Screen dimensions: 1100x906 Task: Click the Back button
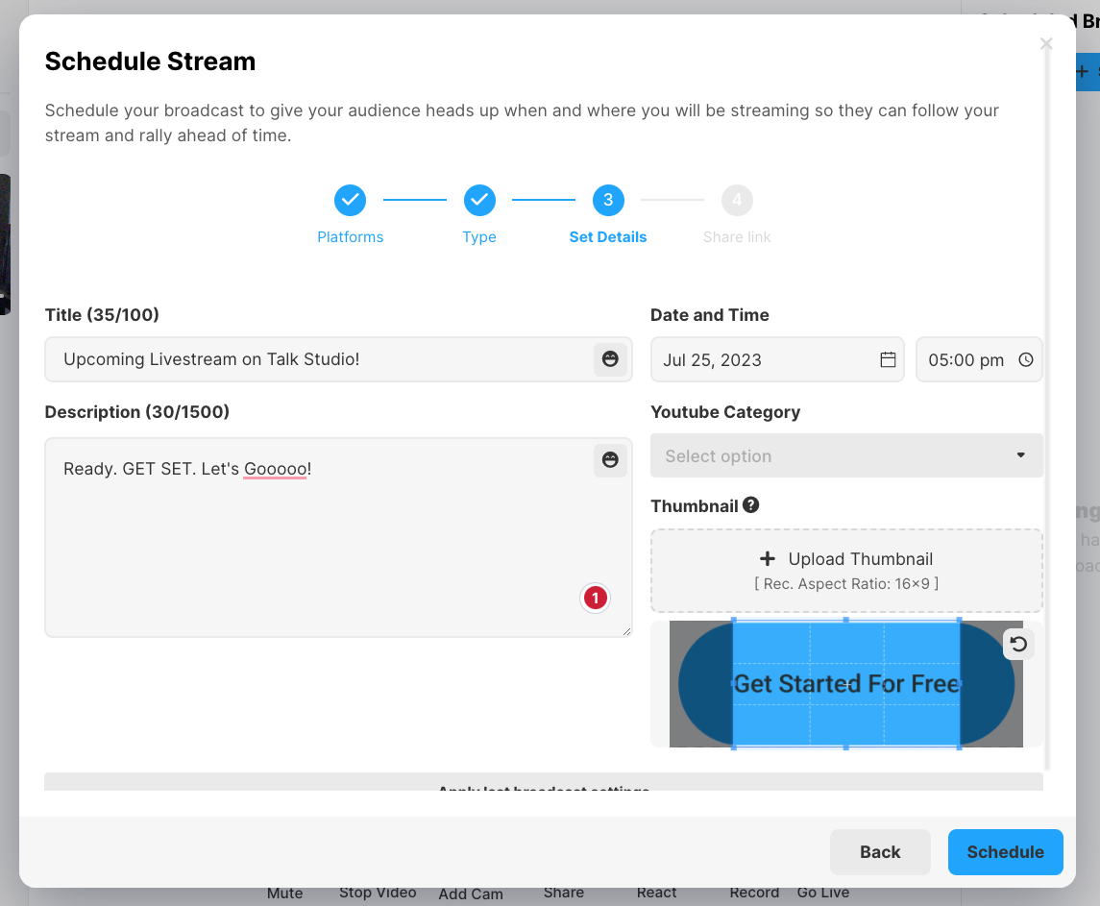coord(880,851)
